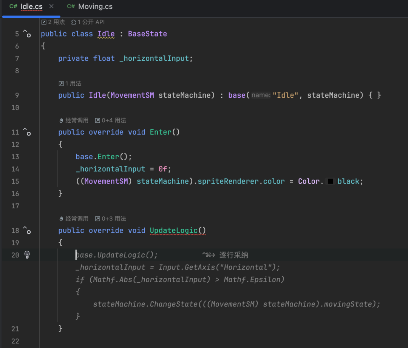Click the UpdateLogic method name with red underline
408x348 pixels.
[173, 230]
